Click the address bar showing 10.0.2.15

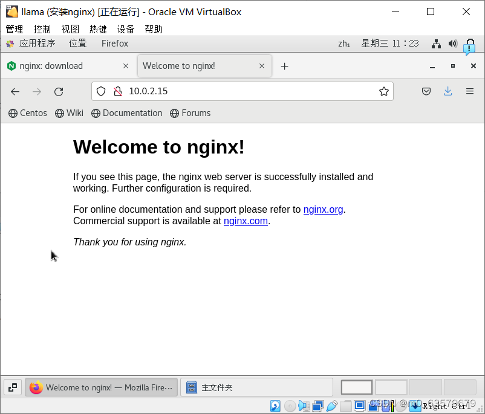coord(181,91)
